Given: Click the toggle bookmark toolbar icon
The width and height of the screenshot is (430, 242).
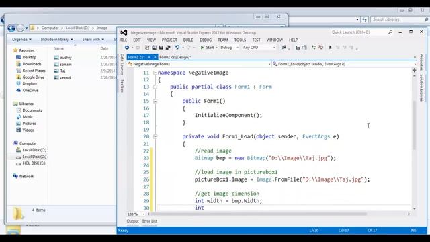Looking at the screenshot, I should point(330,48).
